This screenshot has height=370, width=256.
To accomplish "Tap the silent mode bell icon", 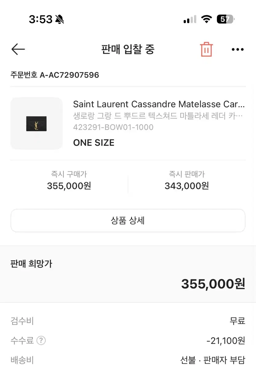I will pyautogui.click(x=59, y=19).
